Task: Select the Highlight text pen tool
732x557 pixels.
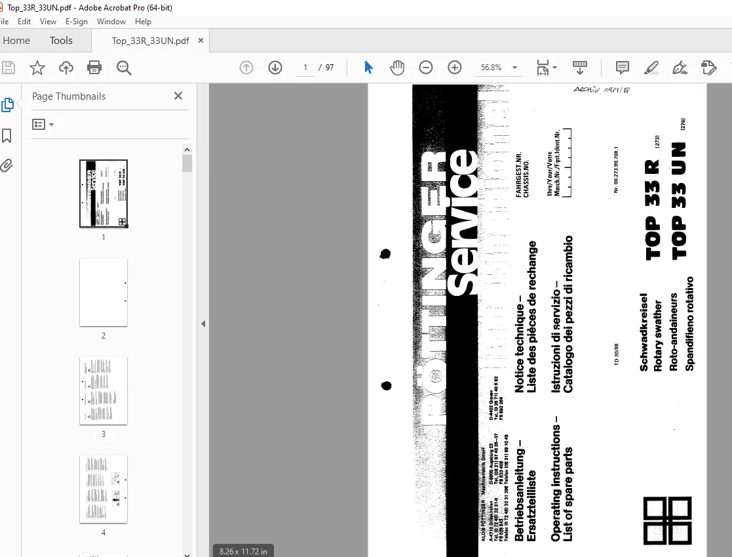Action: [651, 68]
